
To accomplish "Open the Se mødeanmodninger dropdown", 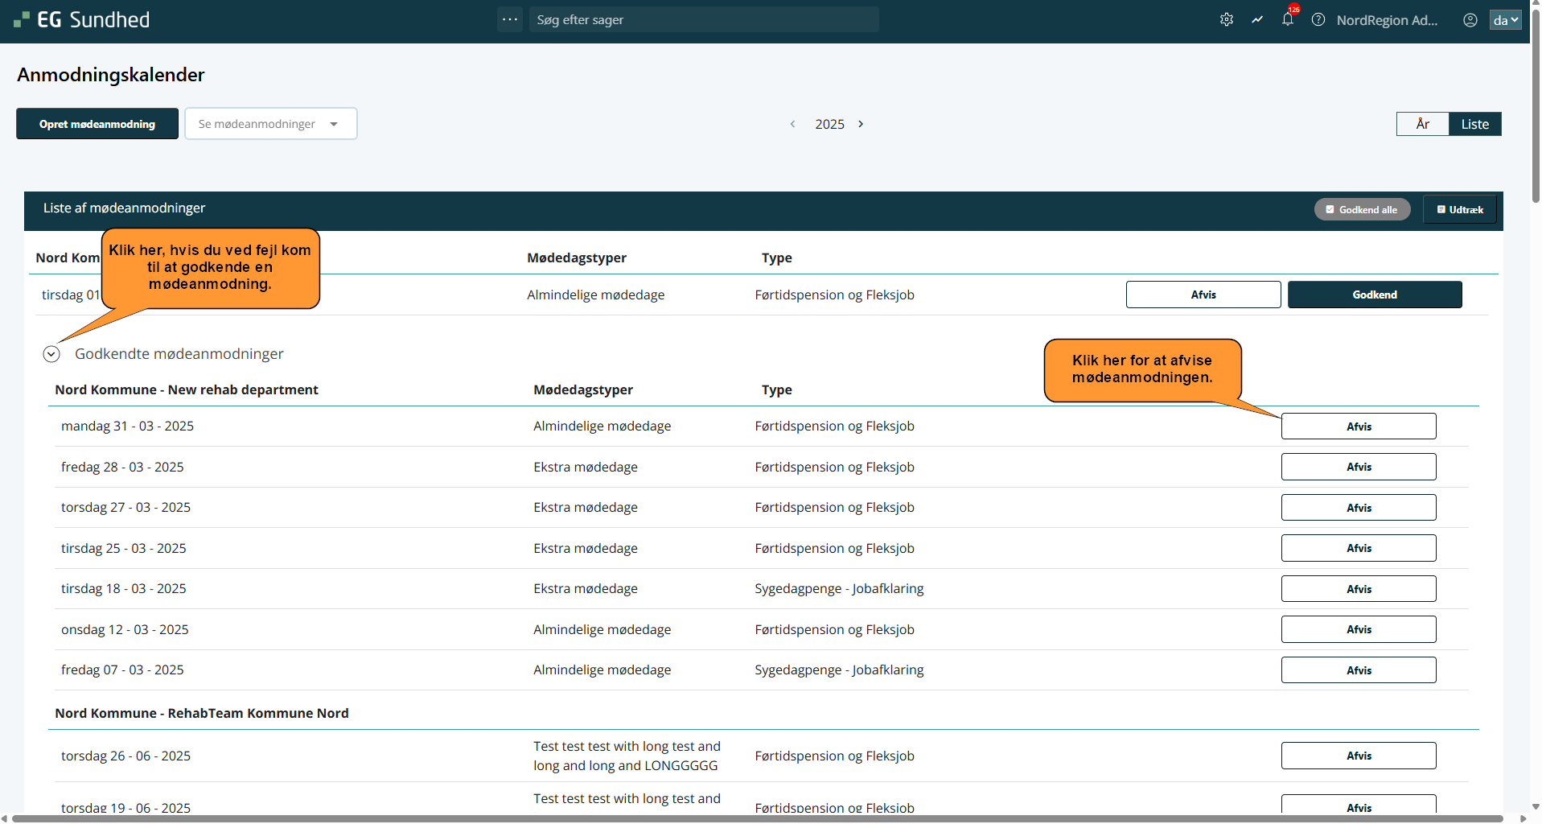I will click(x=270, y=124).
